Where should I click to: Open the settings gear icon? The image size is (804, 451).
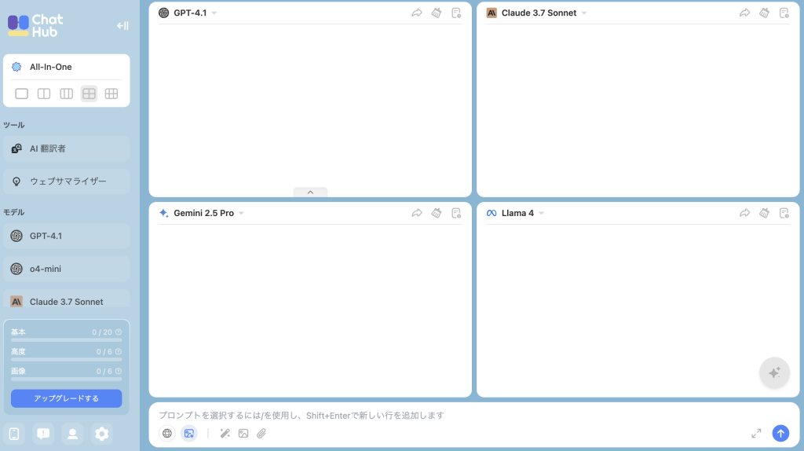[101, 434]
